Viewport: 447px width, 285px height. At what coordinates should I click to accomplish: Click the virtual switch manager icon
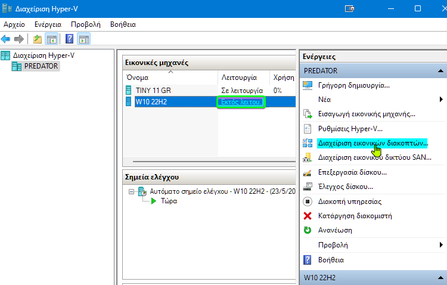coord(308,143)
